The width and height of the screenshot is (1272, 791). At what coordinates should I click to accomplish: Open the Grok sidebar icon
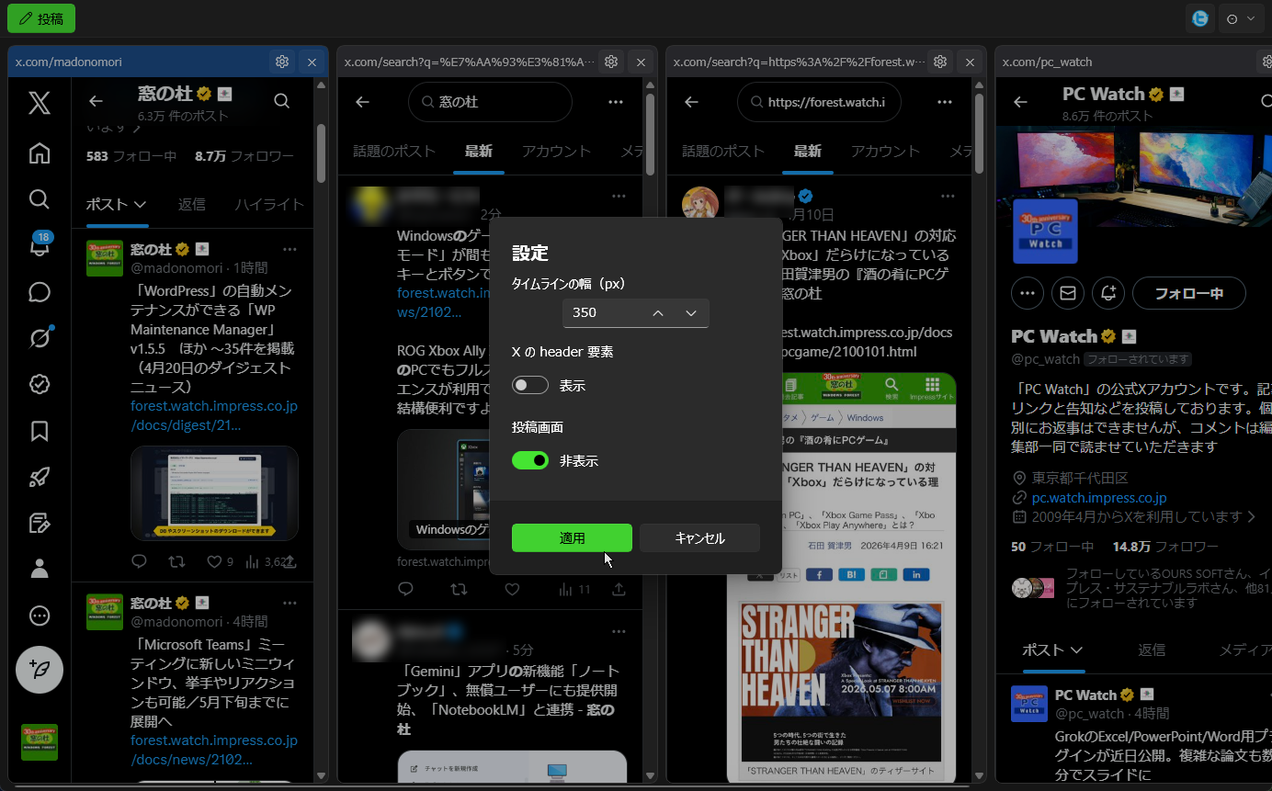pos(40,337)
